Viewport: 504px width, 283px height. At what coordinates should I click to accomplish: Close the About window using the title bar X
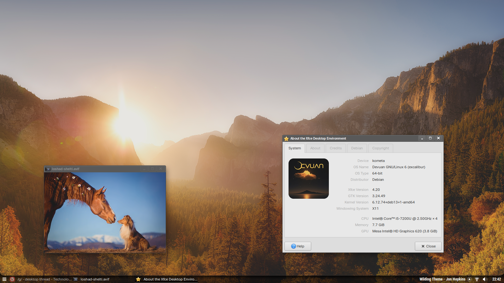(438, 138)
